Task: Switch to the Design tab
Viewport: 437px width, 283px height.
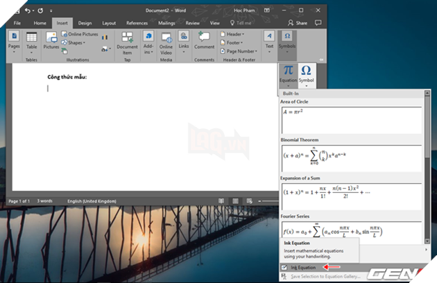Action: click(85, 23)
